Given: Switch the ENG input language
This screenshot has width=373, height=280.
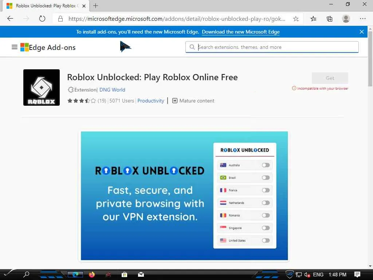Looking at the screenshot, I should click(318, 275).
